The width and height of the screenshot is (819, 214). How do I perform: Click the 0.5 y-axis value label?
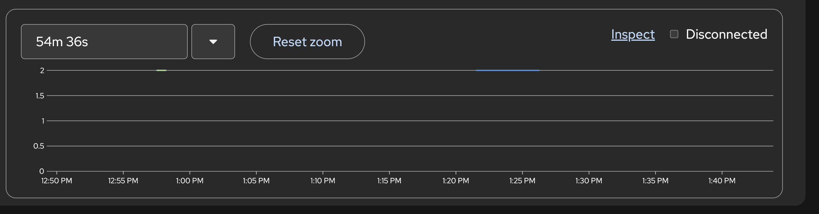tap(39, 146)
